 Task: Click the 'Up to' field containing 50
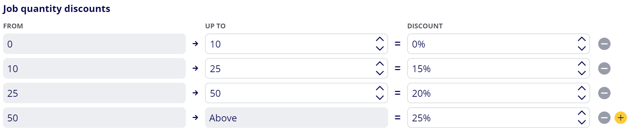pos(296,93)
